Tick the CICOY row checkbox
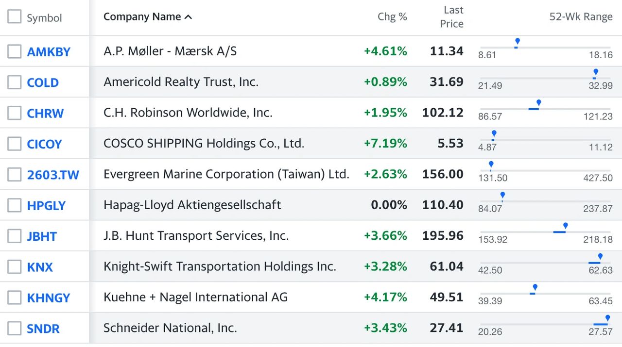 tap(15, 144)
